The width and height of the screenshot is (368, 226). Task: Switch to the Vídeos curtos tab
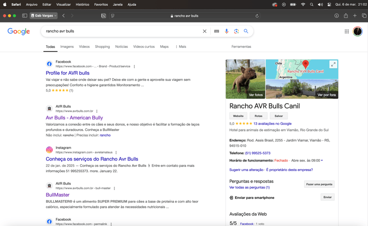click(144, 46)
